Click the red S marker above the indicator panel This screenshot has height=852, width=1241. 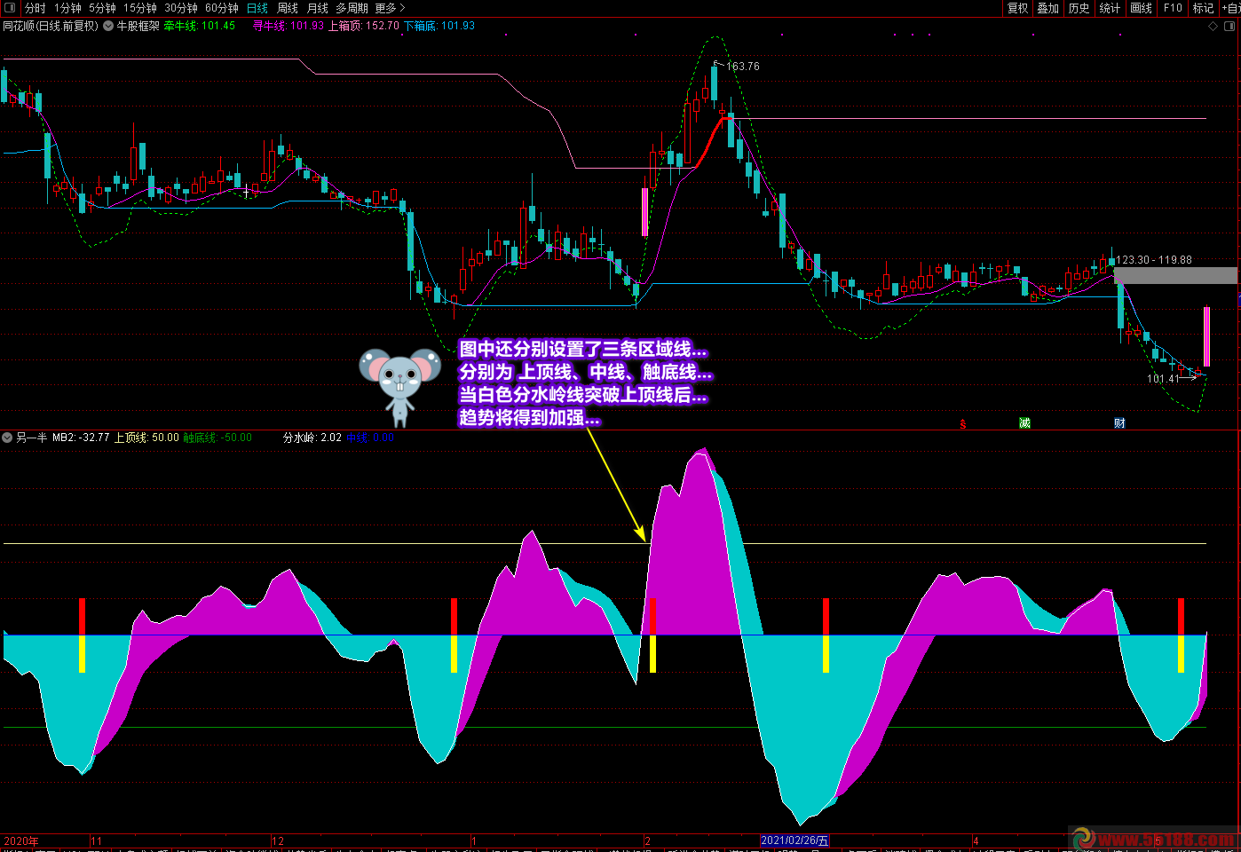pos(963,423)
